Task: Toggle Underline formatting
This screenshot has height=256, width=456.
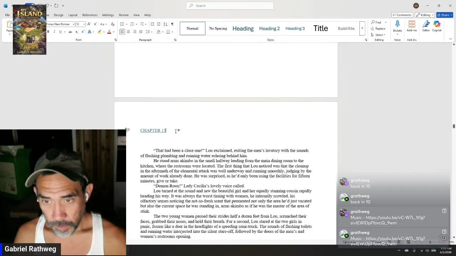Action: [x=60, y=32]
